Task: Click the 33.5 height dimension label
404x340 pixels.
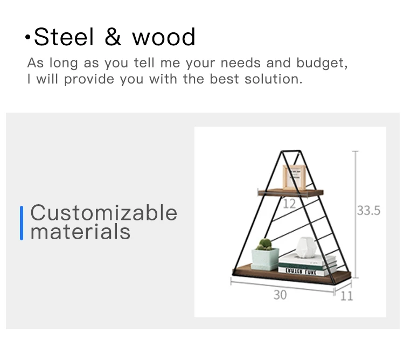Action: click(x=368, y=210)
